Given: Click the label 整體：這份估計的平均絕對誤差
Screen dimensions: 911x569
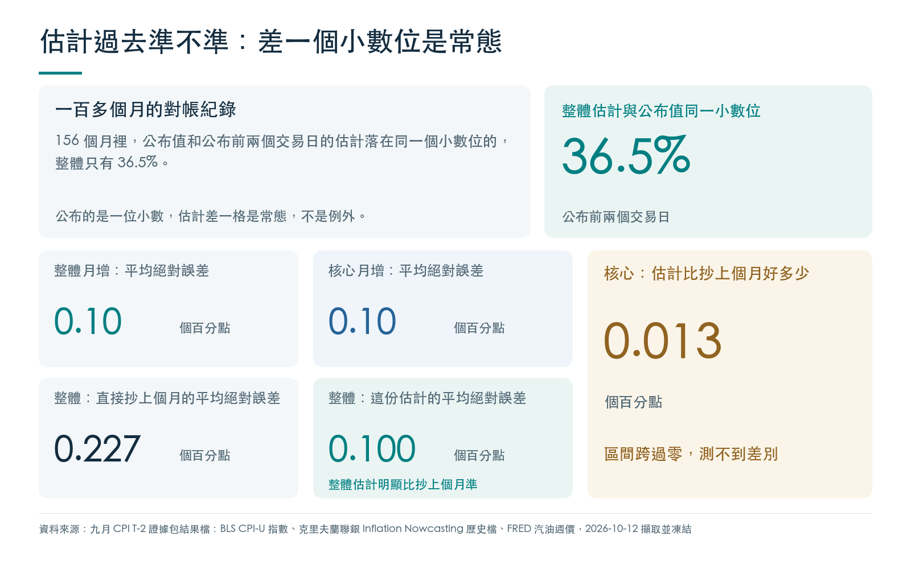Looking at the screenshot, I should (x=428, y=398).
